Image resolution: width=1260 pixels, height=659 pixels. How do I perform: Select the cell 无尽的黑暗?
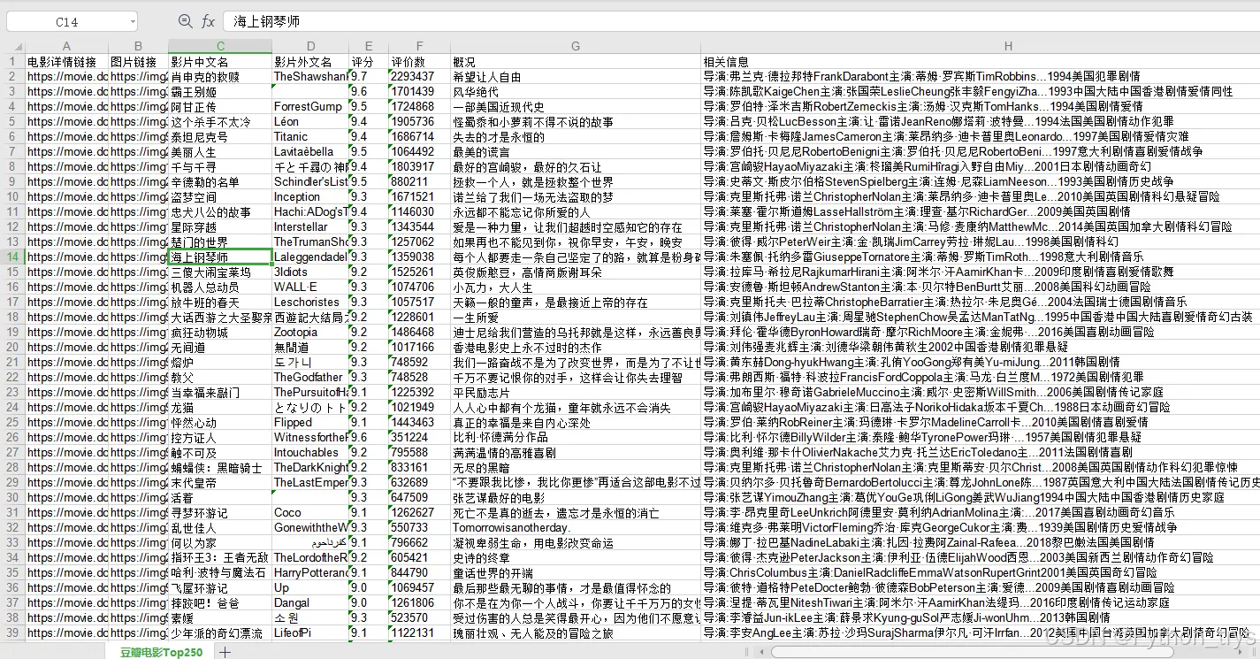576,468
